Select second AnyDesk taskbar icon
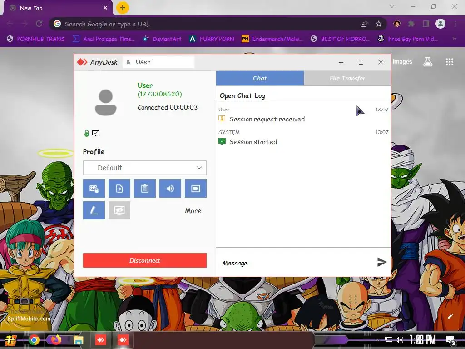The image size is (465, 349). [123, 340]
